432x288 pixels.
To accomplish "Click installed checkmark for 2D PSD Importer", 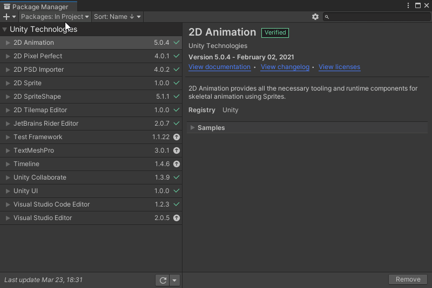I will pyautogui.click(x=177, y=70).
